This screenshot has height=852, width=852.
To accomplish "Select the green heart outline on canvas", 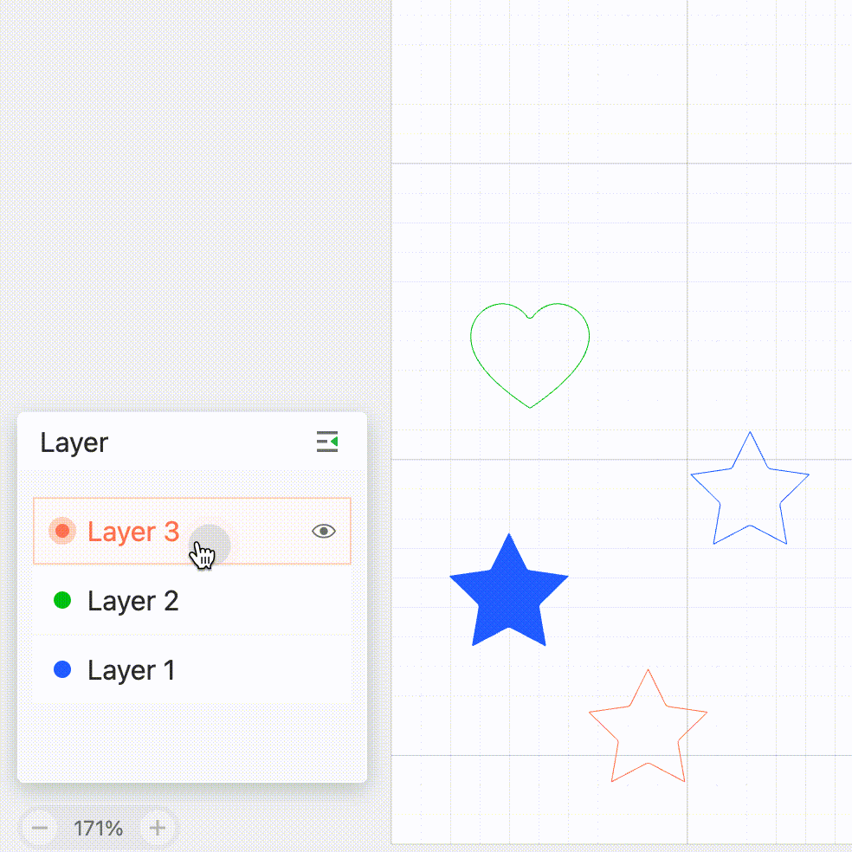I will [x=530, y=355].
